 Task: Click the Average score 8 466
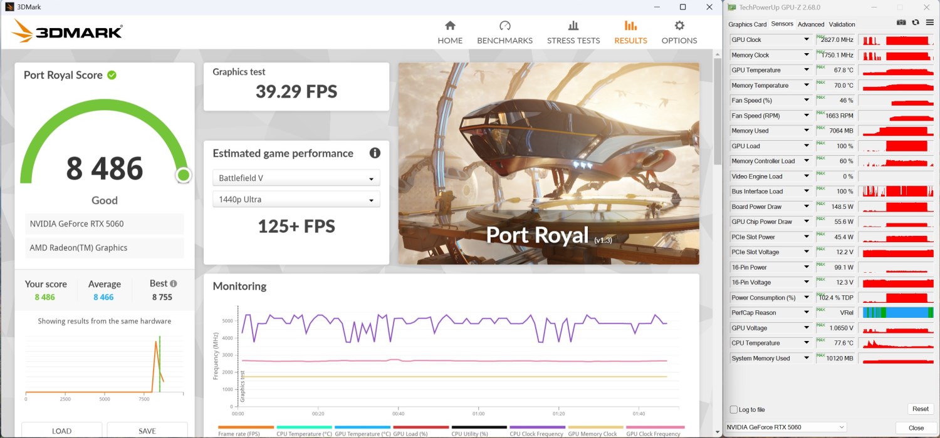[103, 297]
